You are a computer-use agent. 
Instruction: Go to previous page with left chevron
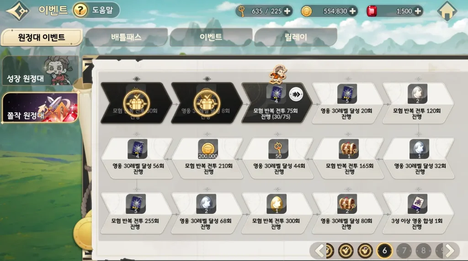[x=319, y=250]
